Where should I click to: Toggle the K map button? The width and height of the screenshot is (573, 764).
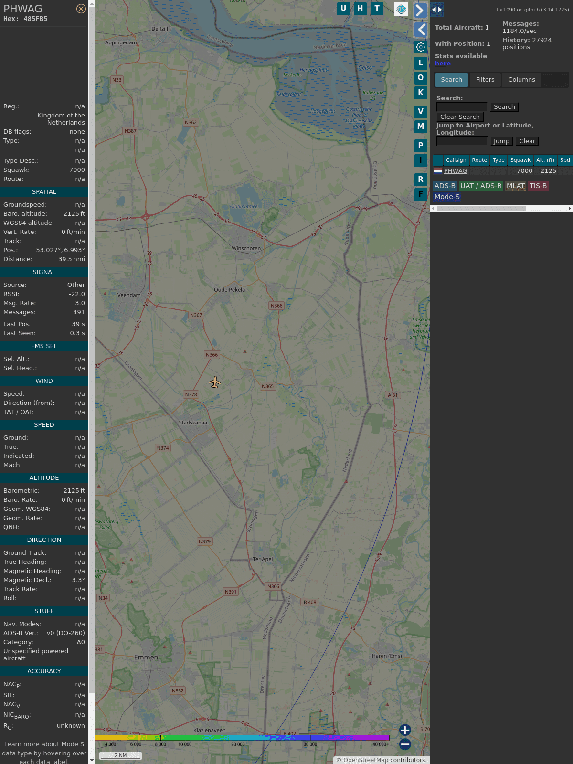(x=421, y=93)
